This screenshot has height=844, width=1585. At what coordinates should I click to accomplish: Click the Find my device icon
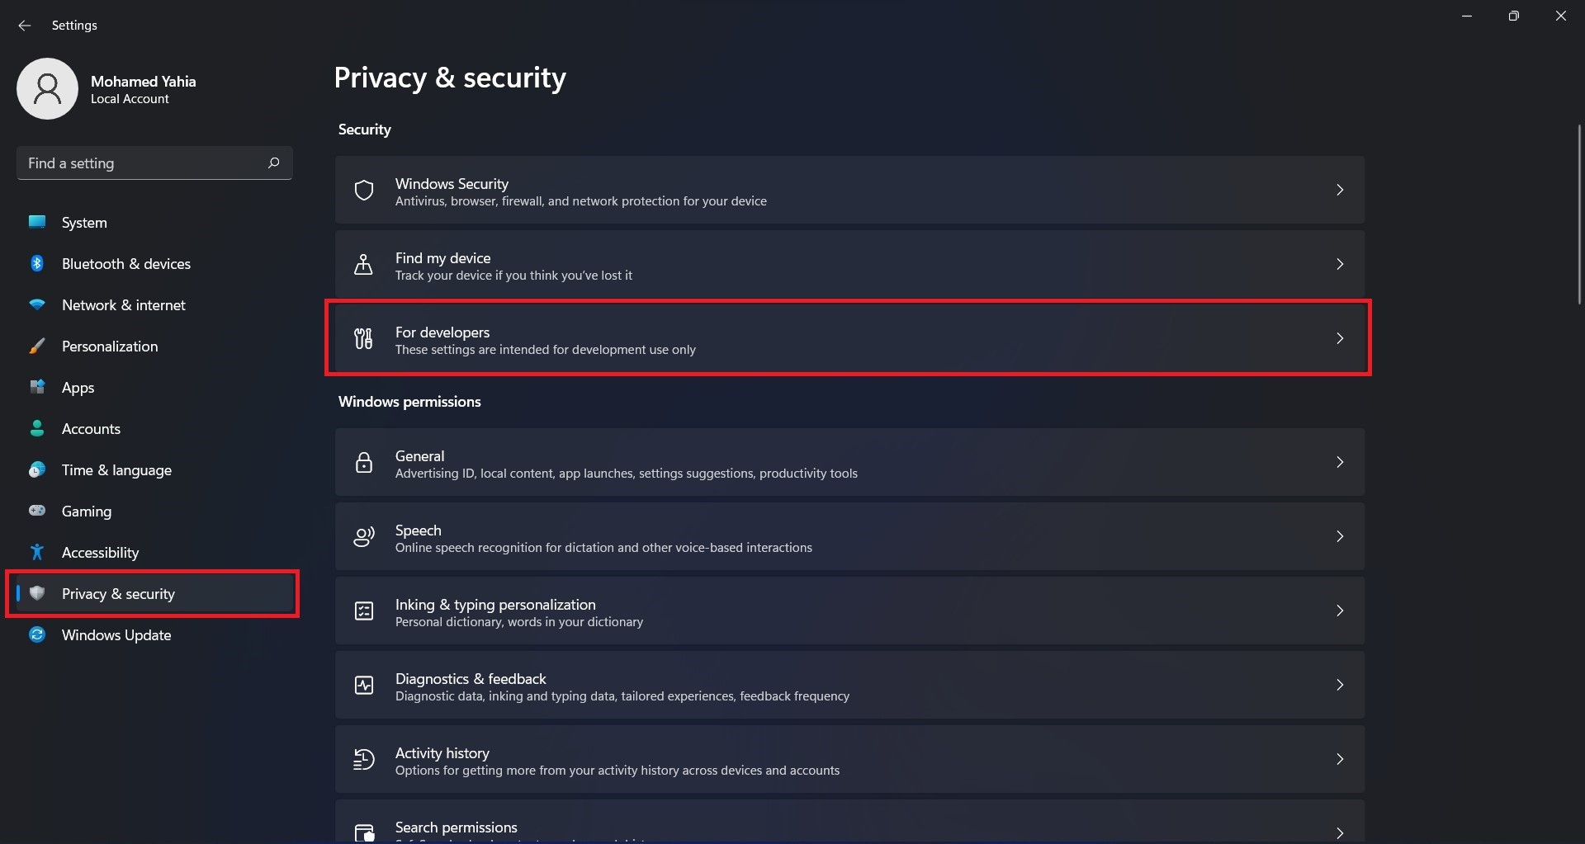(x=363, y=265)
